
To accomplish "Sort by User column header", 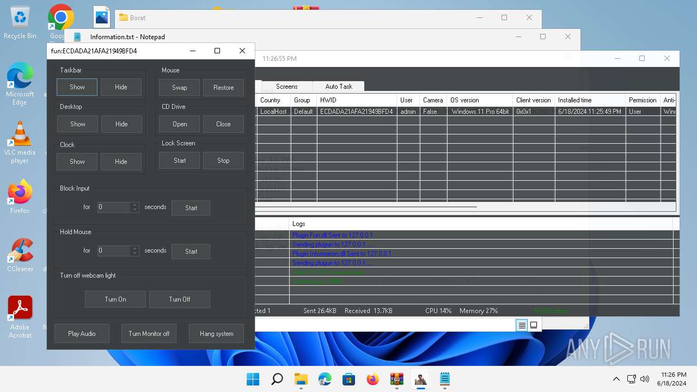I will coord(408,100).
